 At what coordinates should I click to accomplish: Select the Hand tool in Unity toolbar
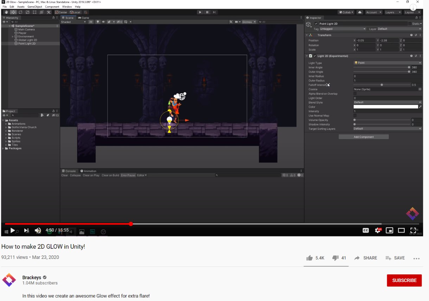[6, 12]
